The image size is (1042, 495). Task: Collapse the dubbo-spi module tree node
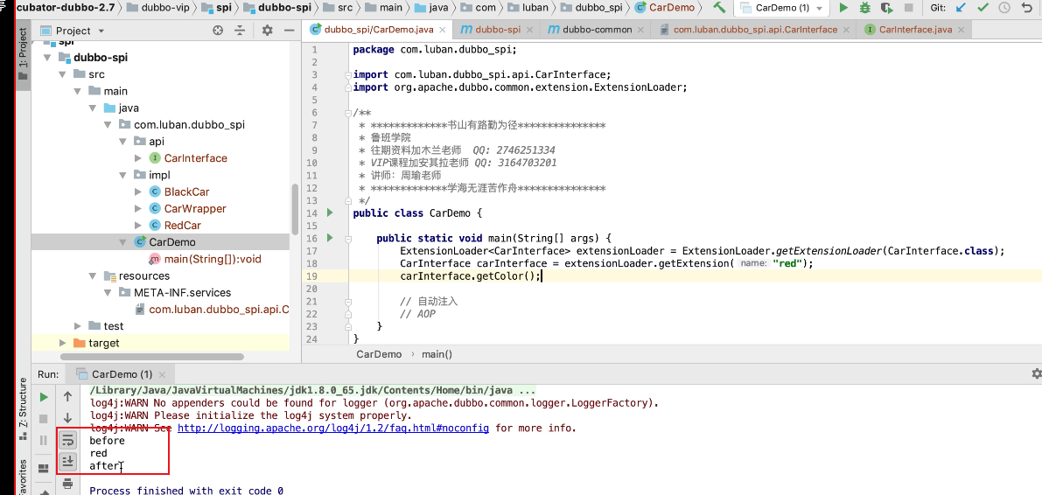click(x=47, y=58)
